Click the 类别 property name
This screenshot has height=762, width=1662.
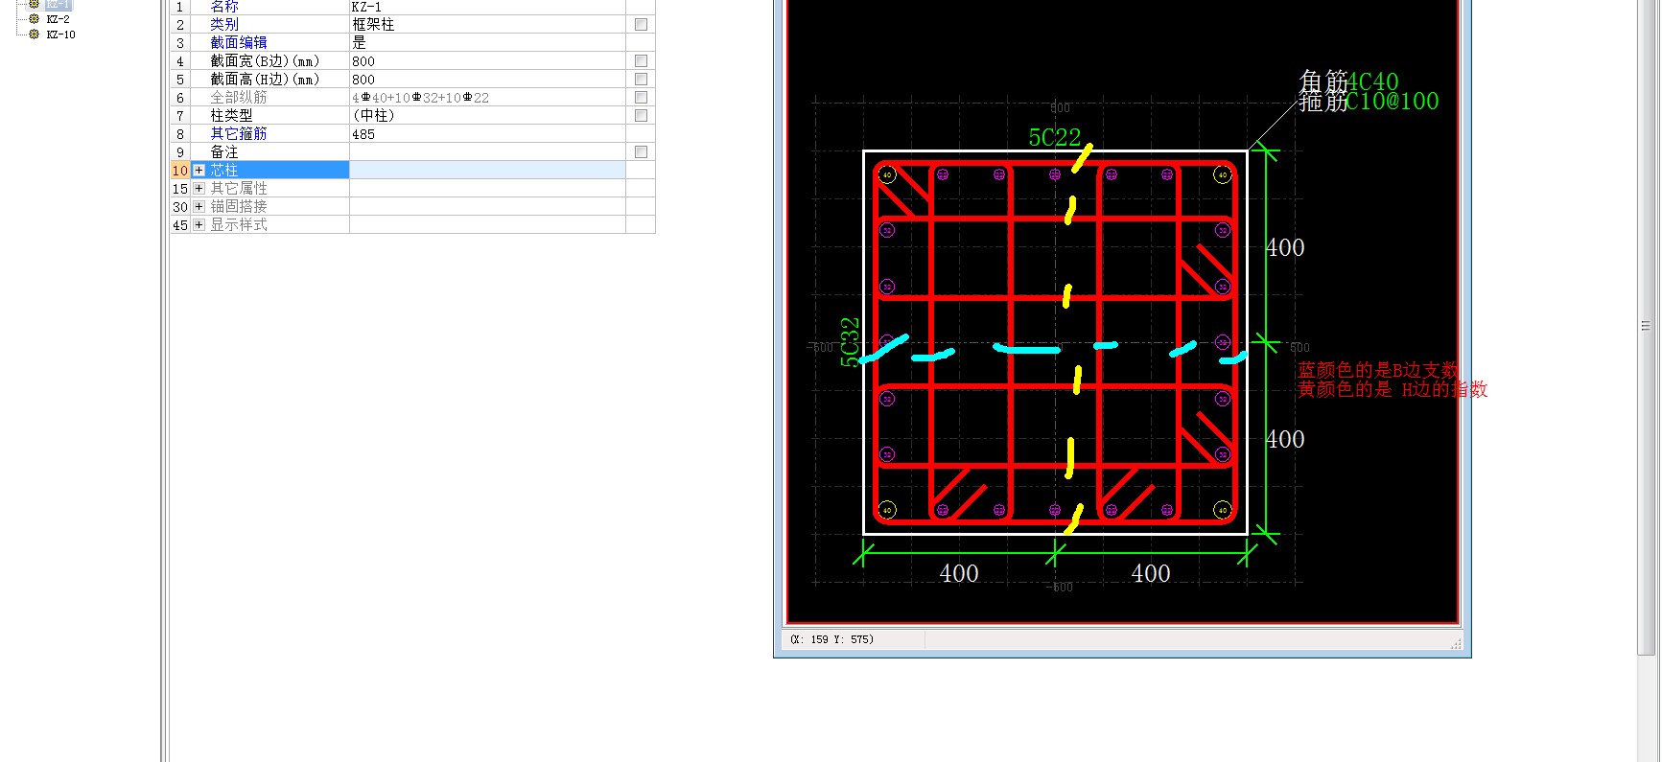click(224, 24)
